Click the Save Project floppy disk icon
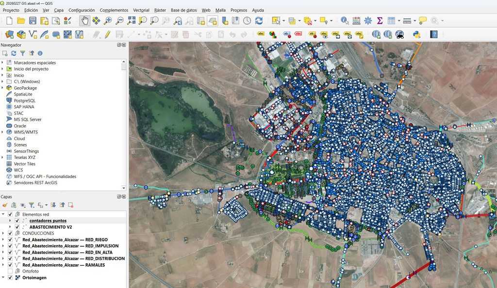Screen dimensions: 497x288 pos(33,20)
